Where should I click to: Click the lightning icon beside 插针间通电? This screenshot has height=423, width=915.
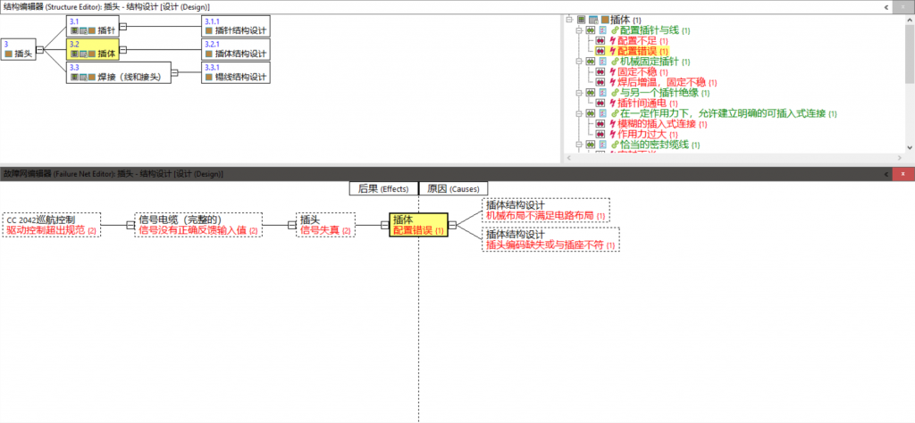[612, 103]
